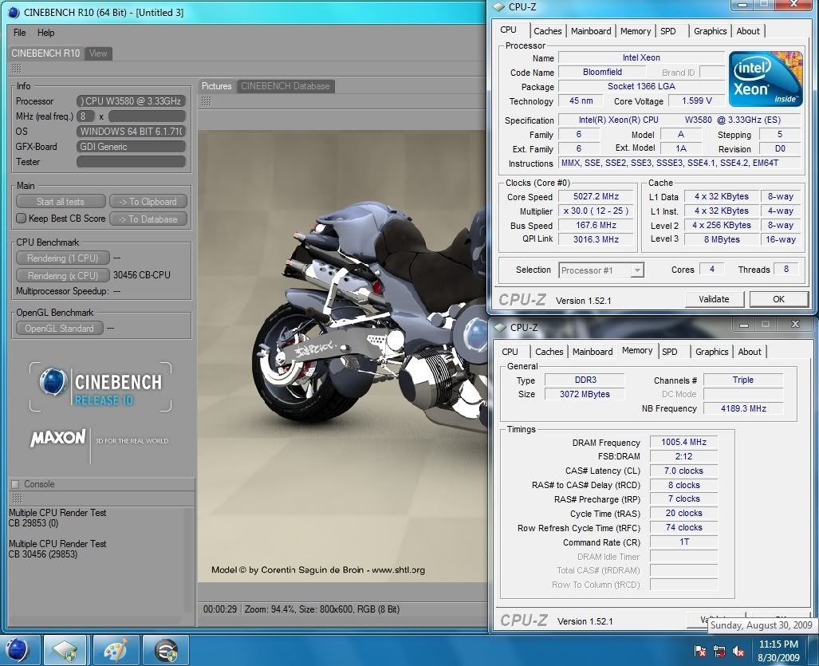Click the Rendering (x CPU) button
The image size is (819, 666).
pyautogui.click(x=63, y=275)
